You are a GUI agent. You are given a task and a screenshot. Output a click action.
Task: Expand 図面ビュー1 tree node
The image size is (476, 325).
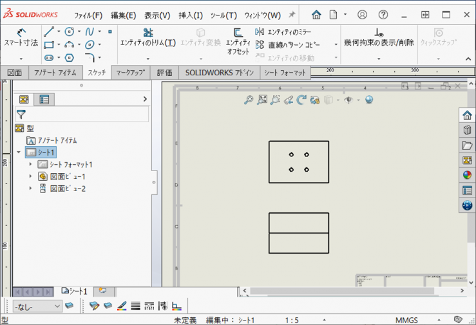pos(30,176)
